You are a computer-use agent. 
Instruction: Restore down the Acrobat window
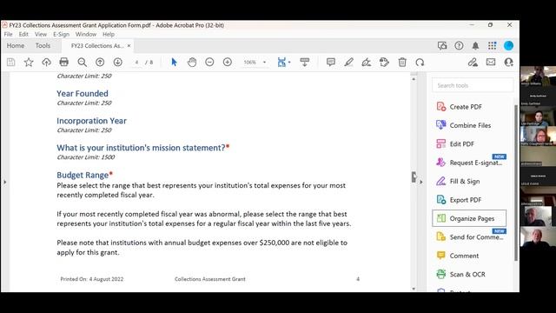(490, 25)
